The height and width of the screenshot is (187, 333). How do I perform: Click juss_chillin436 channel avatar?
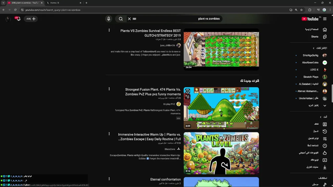pos(178,45)
